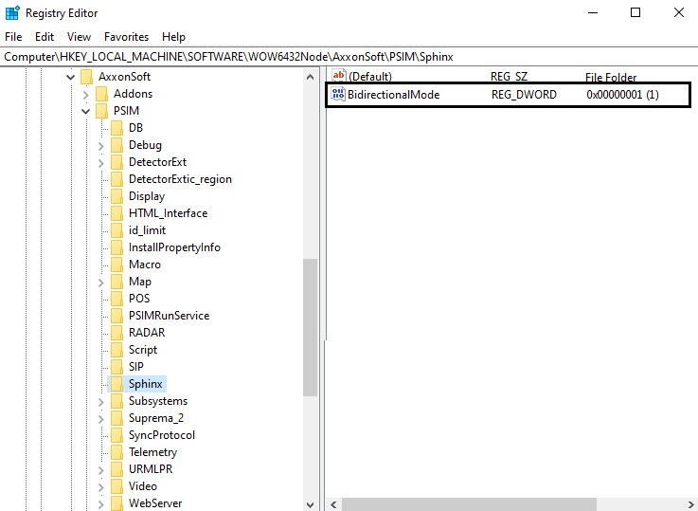
Task: Select the Video key label
Action: (142, 486)
